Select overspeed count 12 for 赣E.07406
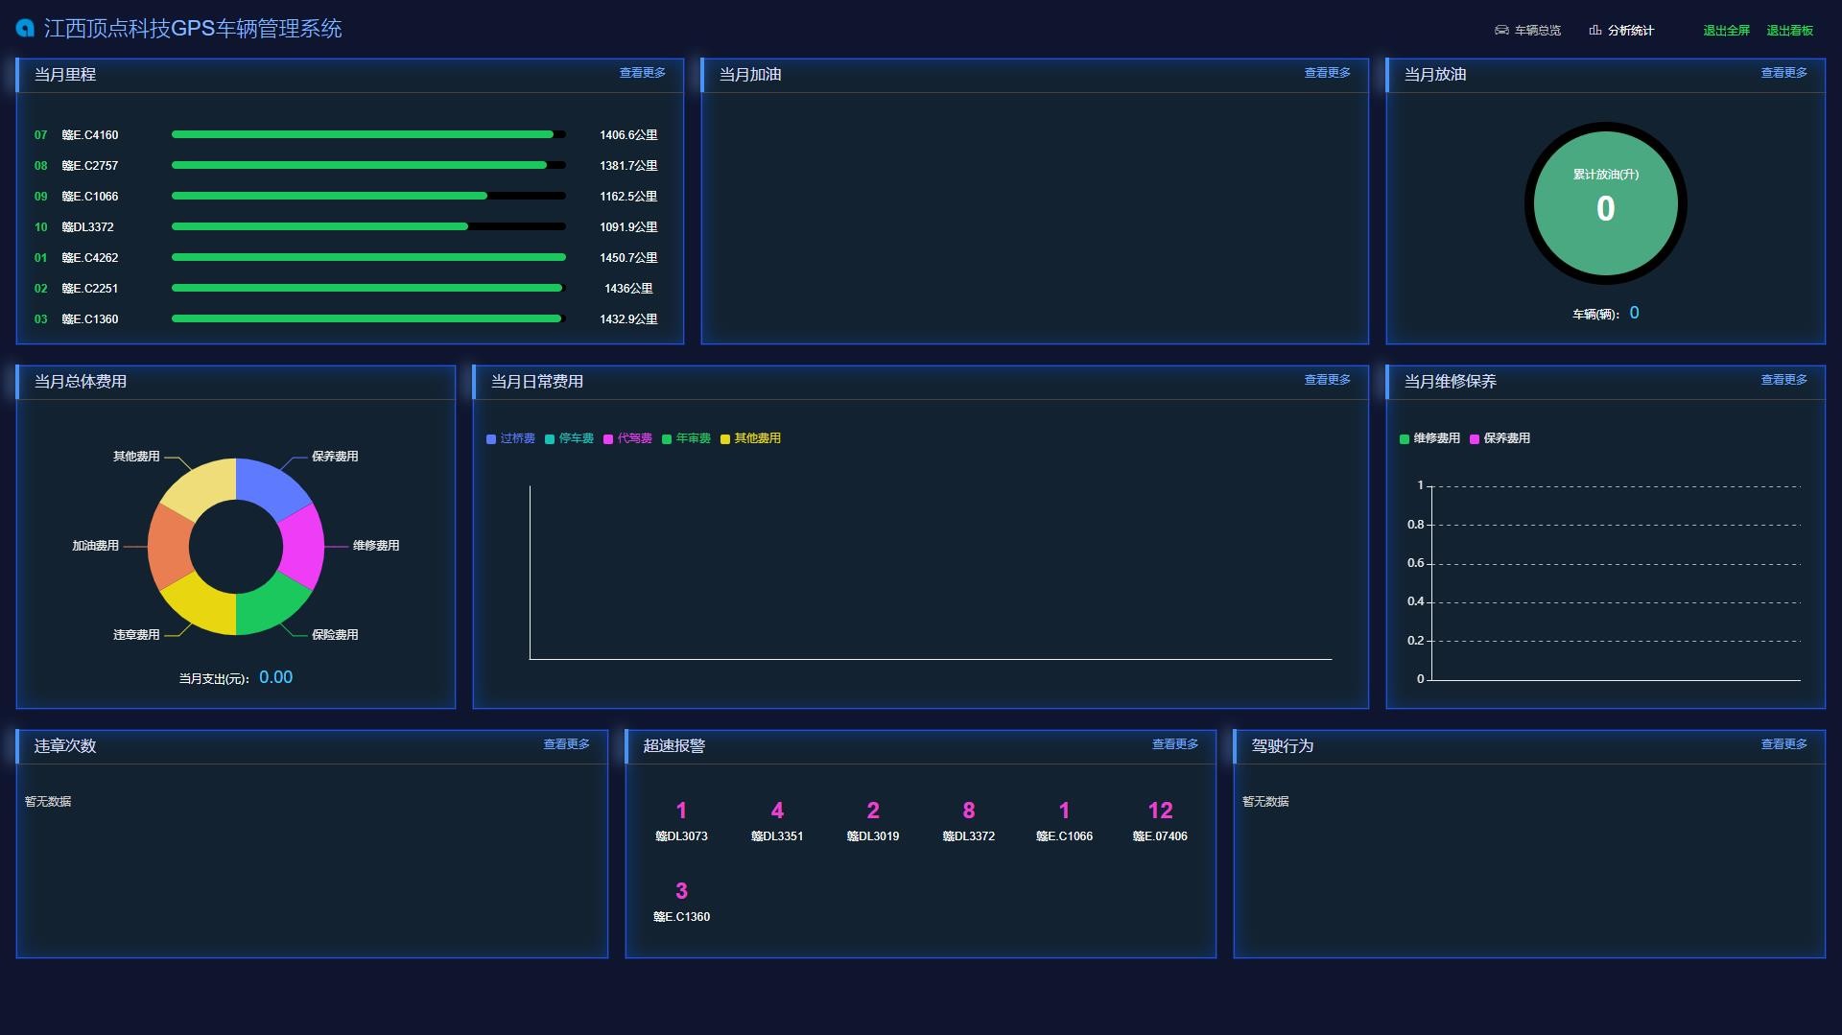Screen dimensions: 1842x1035 [1160, 812]
